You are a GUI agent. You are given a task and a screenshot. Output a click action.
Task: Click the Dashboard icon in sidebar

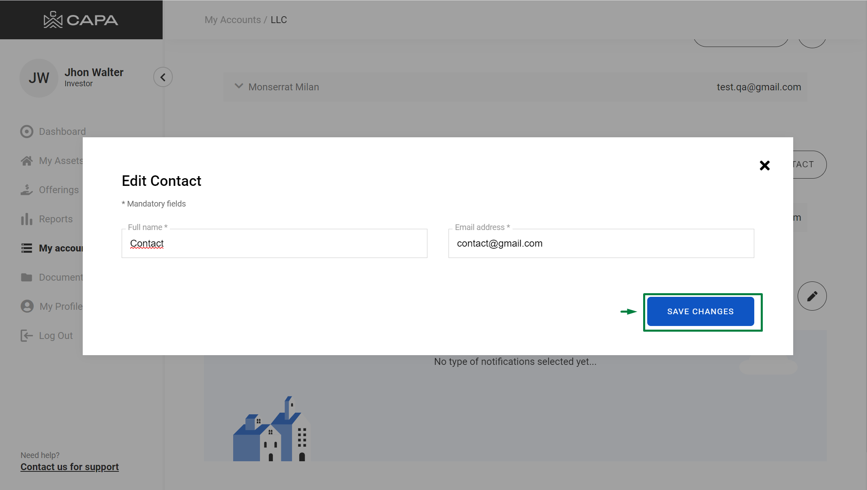27,132
